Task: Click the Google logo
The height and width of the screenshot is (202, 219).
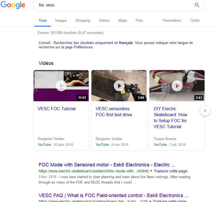Action: tap(13, 5)
